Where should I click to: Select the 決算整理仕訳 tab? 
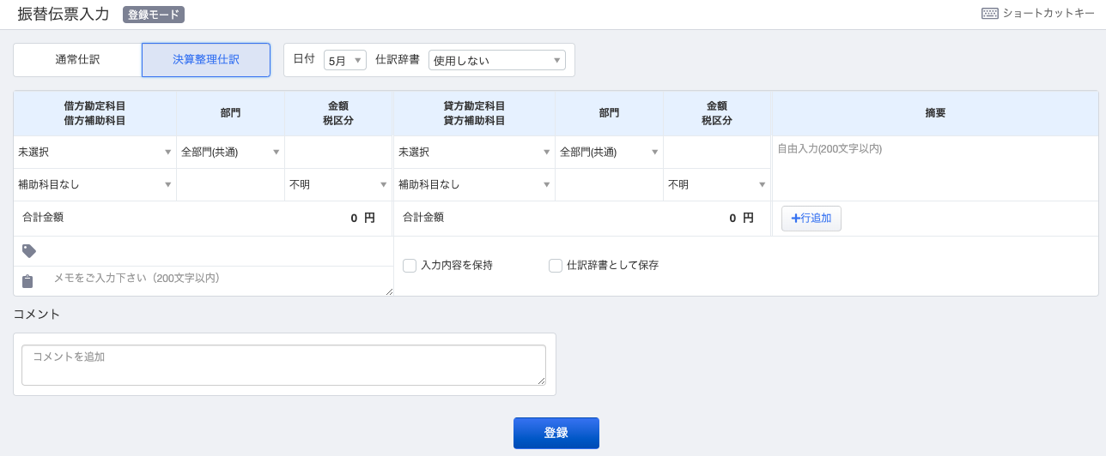coord(206,60)
